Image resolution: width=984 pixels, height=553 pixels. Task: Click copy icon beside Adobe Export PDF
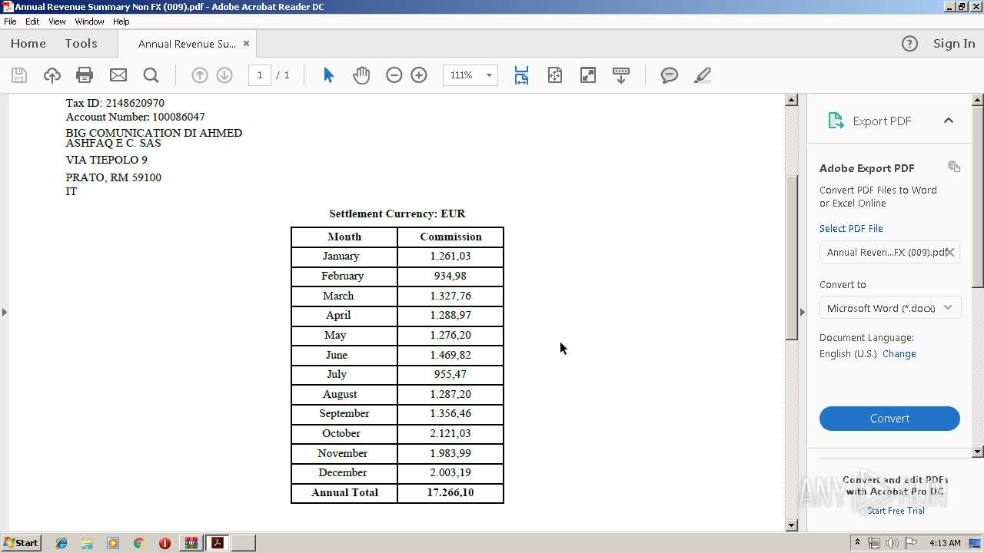click(954, 167)
